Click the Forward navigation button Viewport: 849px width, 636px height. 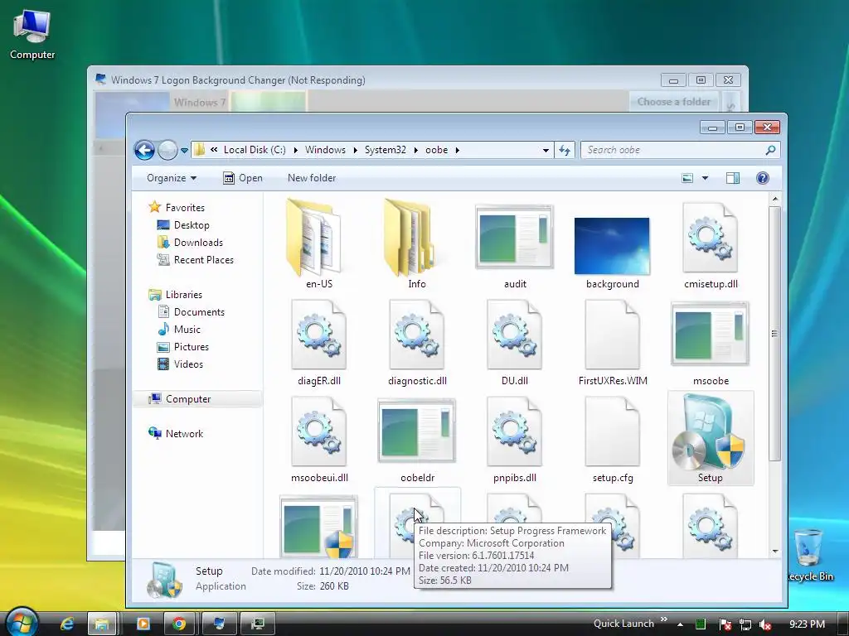pos(167,150)
